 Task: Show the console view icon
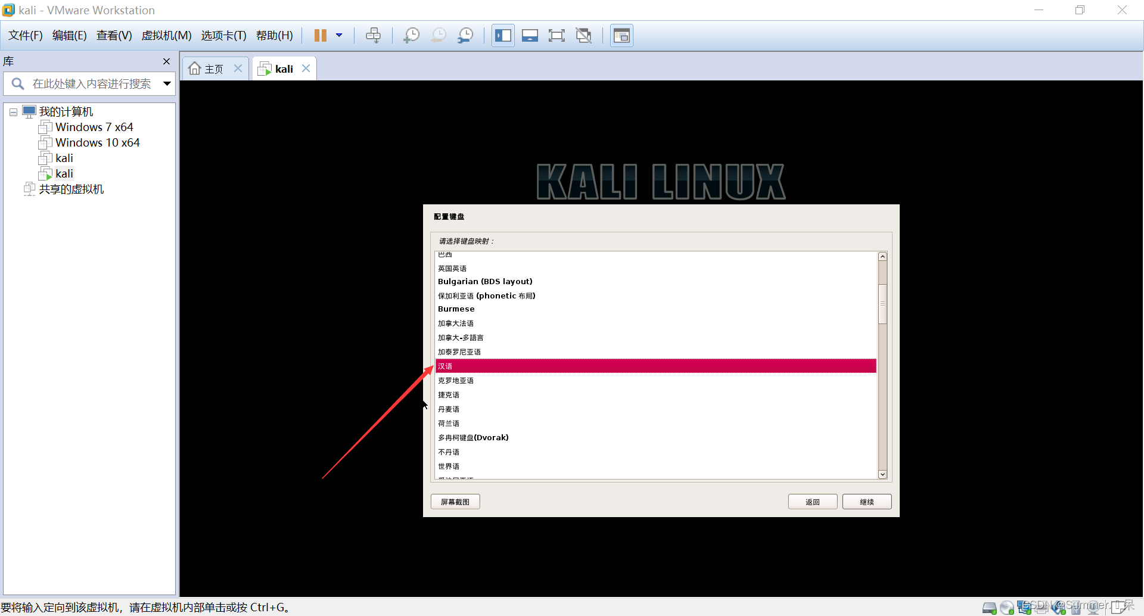621,36
